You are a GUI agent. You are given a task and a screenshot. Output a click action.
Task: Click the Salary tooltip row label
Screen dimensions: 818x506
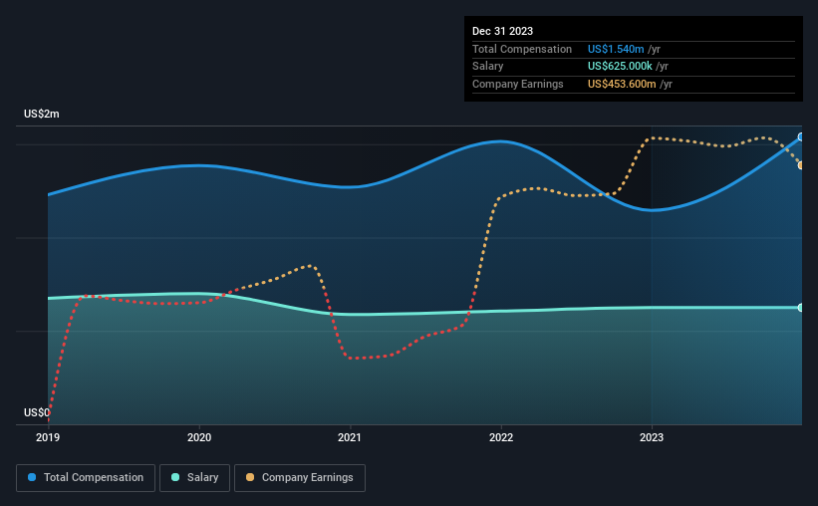tap(488, 67)
